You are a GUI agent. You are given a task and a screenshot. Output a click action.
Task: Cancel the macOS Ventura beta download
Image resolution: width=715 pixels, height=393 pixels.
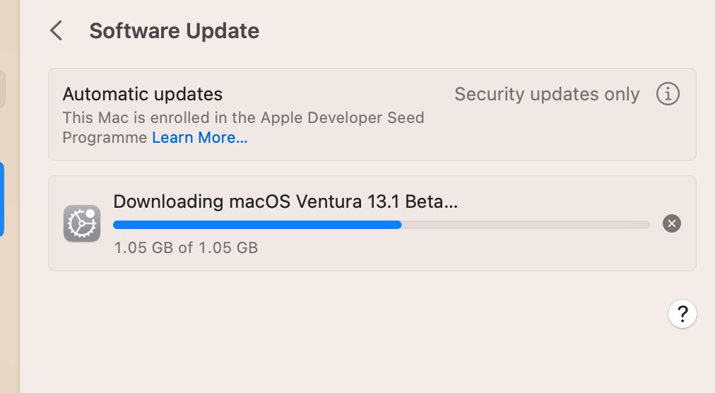[x=672, y=224]
